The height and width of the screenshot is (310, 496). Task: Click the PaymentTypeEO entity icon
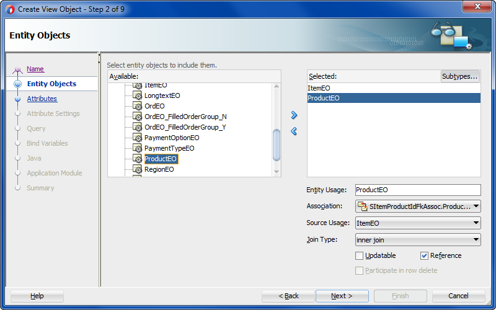click(x=137, y=148)
